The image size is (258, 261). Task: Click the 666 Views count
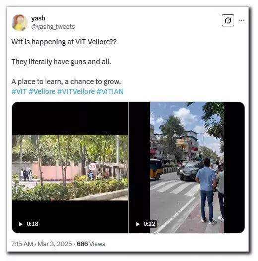tap(91, 244)
